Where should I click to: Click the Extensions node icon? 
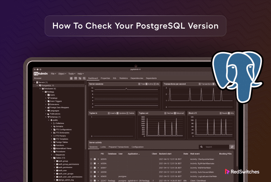click(x=49, y=104)
